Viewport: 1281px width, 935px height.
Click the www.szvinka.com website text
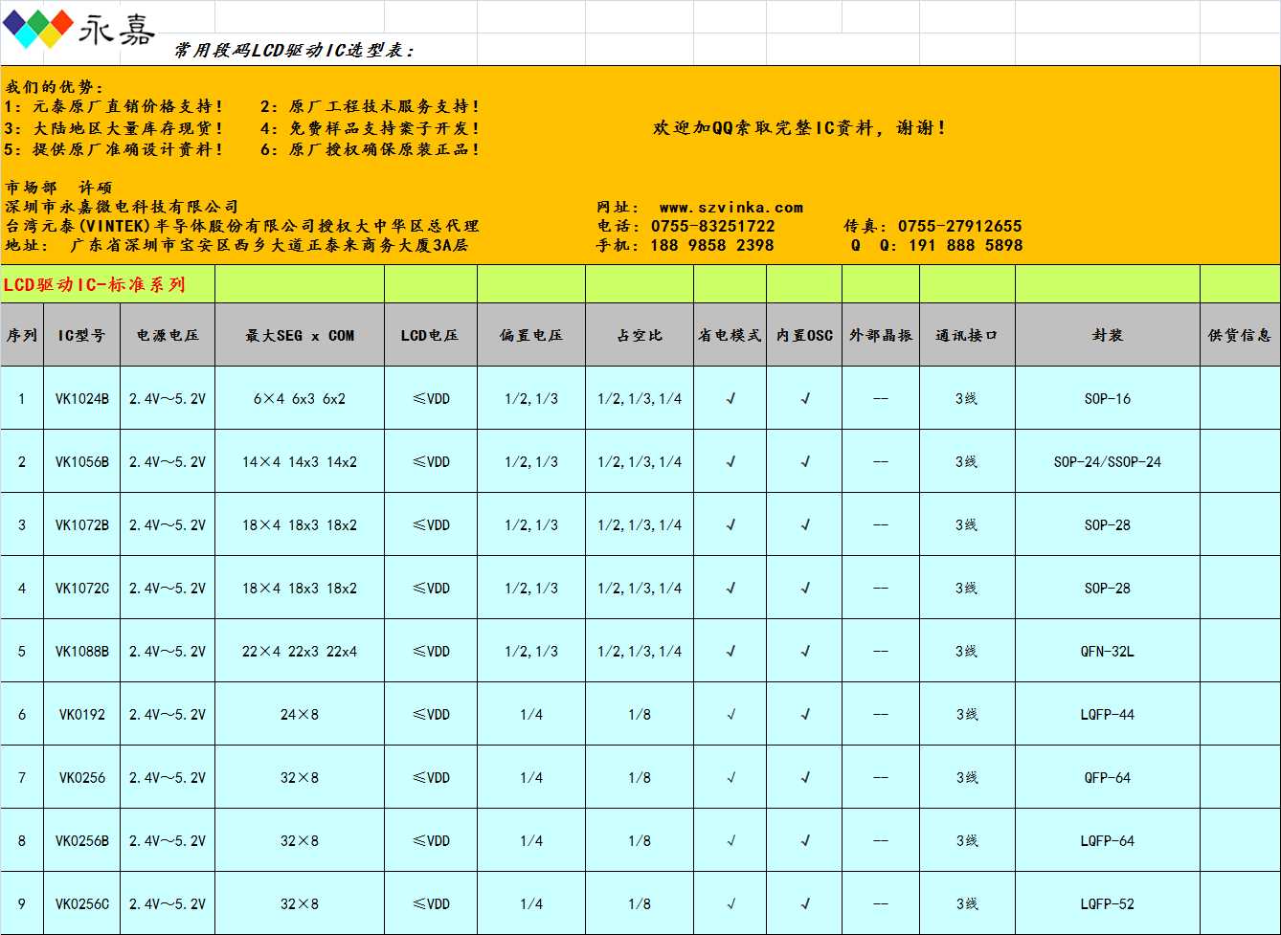coord(730,207)
